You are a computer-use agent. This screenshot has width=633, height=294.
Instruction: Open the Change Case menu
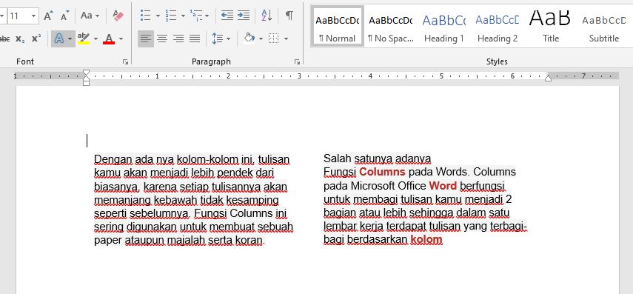[90, 16]
